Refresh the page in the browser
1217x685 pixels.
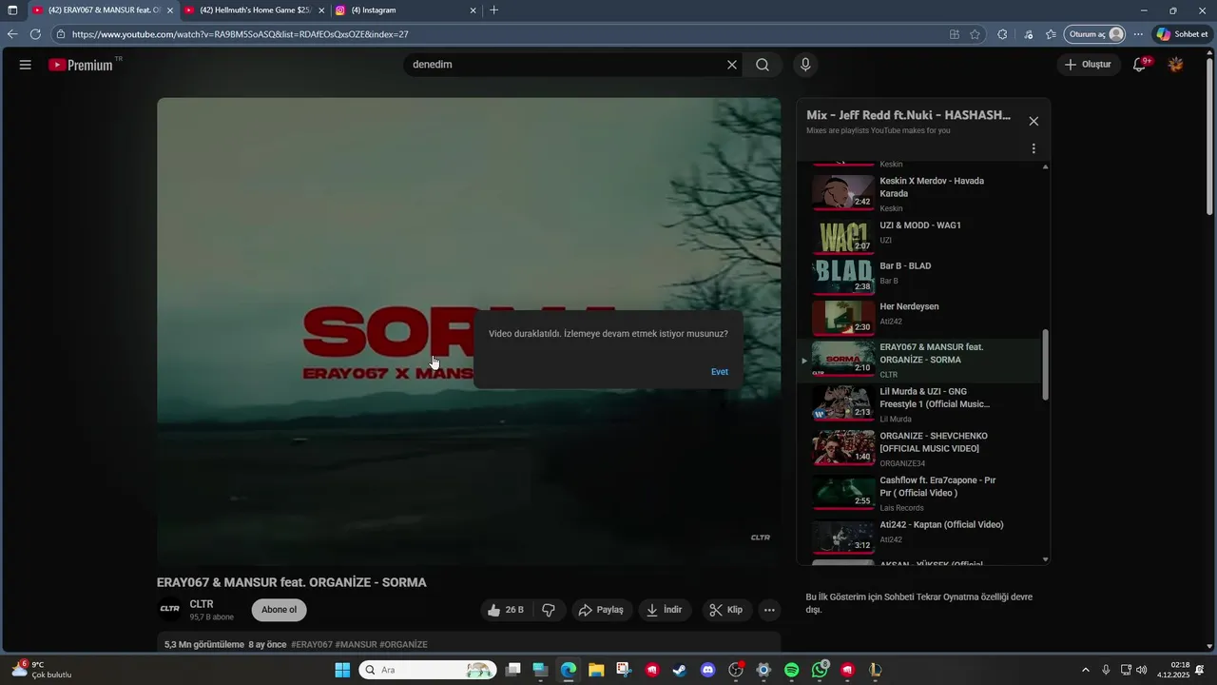(x=35, y=34)
